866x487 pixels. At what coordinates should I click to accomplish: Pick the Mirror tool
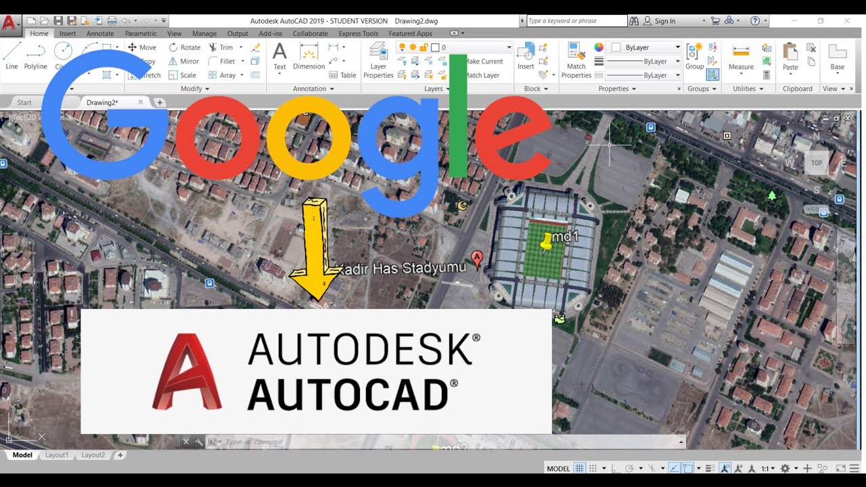[184, 62]
